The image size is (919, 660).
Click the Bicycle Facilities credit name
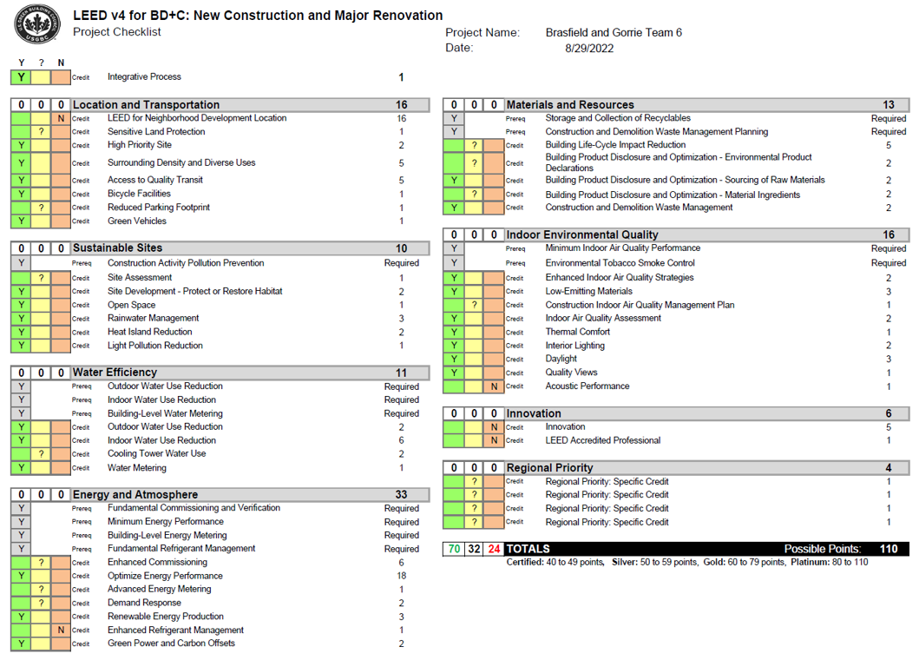pos(139,194)
